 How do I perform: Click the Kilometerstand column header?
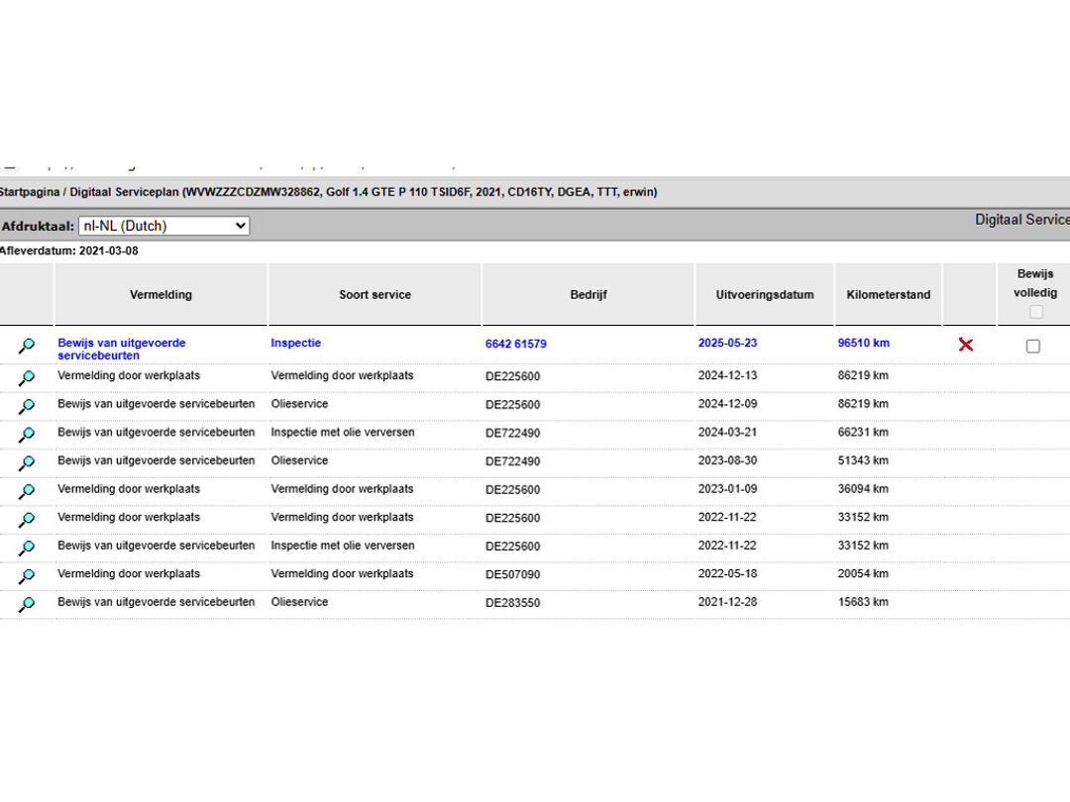(889, 295)
